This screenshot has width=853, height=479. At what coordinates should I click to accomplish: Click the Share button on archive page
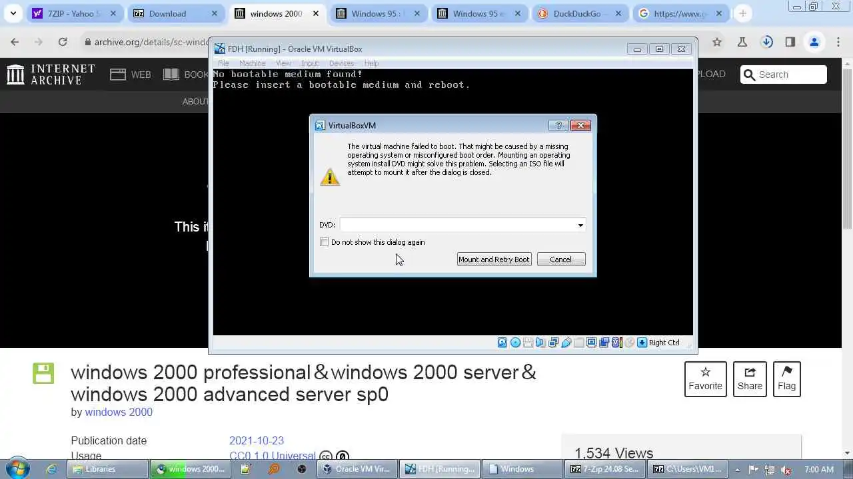pyautogui.click(x=750, y=379)
